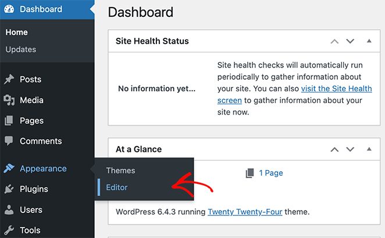Select Themes in the Appearance flyout
The image size is (385, 238).
coord(120,170)
